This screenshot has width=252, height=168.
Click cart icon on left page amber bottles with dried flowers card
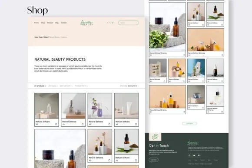109,160
